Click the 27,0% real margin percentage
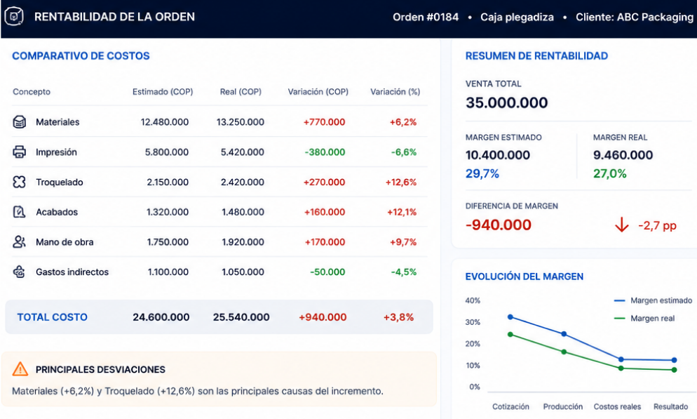This screenshot has height=419, width=697. pyautogui.click(x=610, y=173)
